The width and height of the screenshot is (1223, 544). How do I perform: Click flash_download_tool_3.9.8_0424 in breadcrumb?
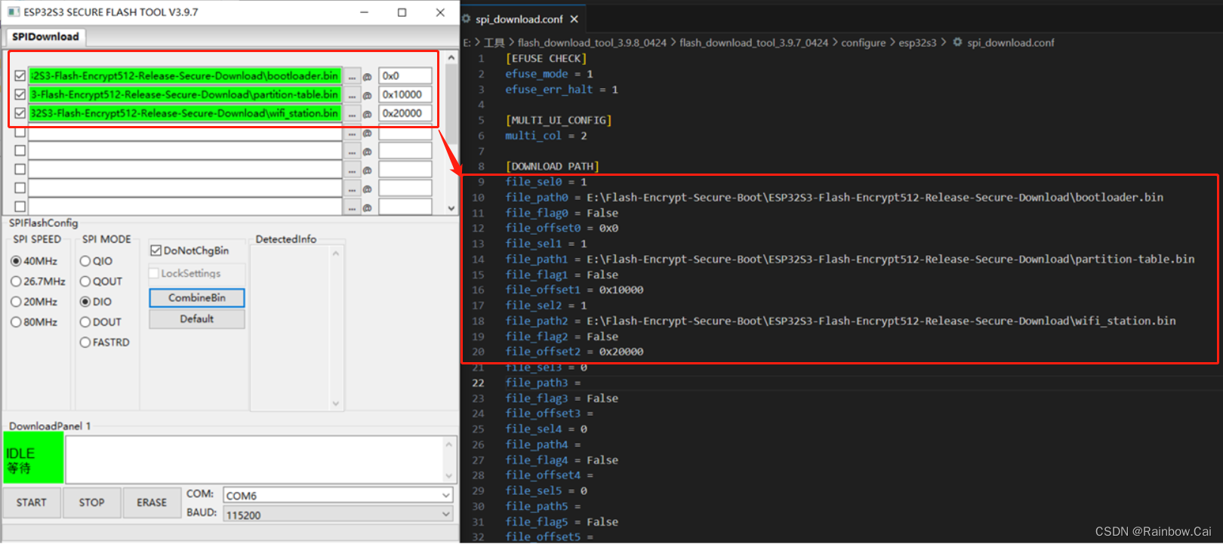point(592,43)
